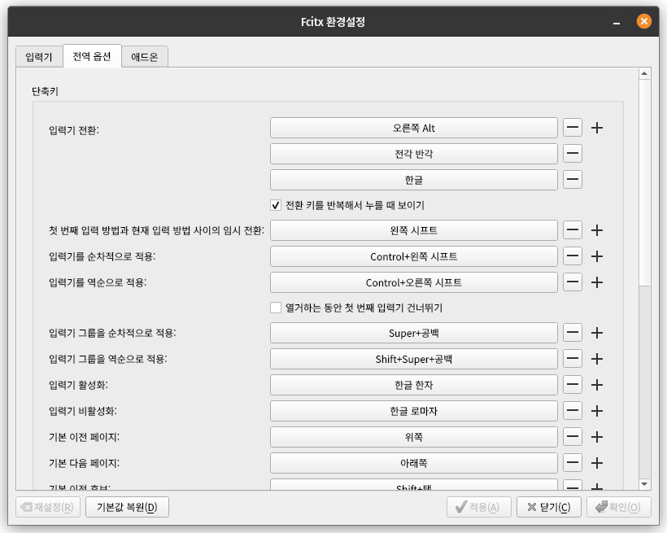Click the scrollbar down arrow
Viewport: 667px width, 533px height.
(x=644, y=484)
